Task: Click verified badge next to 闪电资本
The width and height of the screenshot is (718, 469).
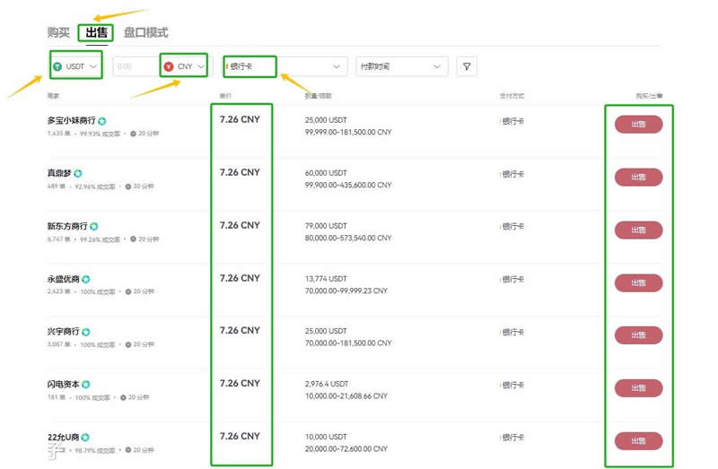Action: point(86,385)
